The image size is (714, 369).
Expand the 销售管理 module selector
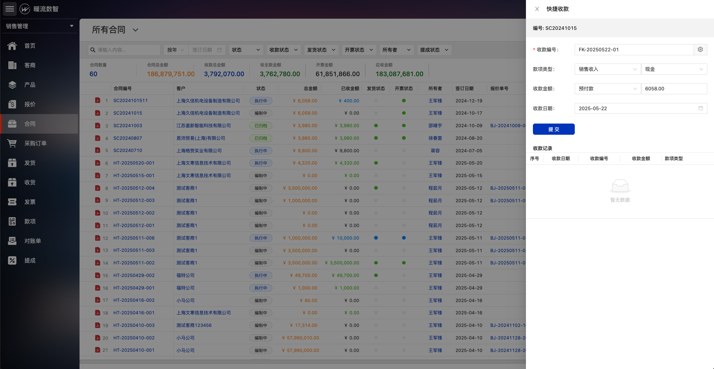[x=40, y=26]
